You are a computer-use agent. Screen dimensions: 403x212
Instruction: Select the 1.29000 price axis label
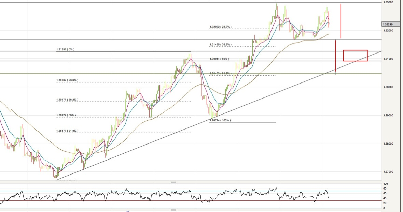pyautogui.click(x=388, y=115)
